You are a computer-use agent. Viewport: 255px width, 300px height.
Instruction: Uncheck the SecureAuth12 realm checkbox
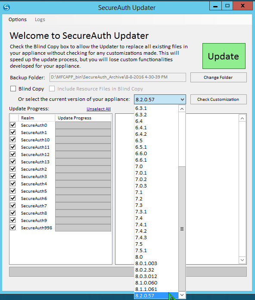(x=13, y=154)
